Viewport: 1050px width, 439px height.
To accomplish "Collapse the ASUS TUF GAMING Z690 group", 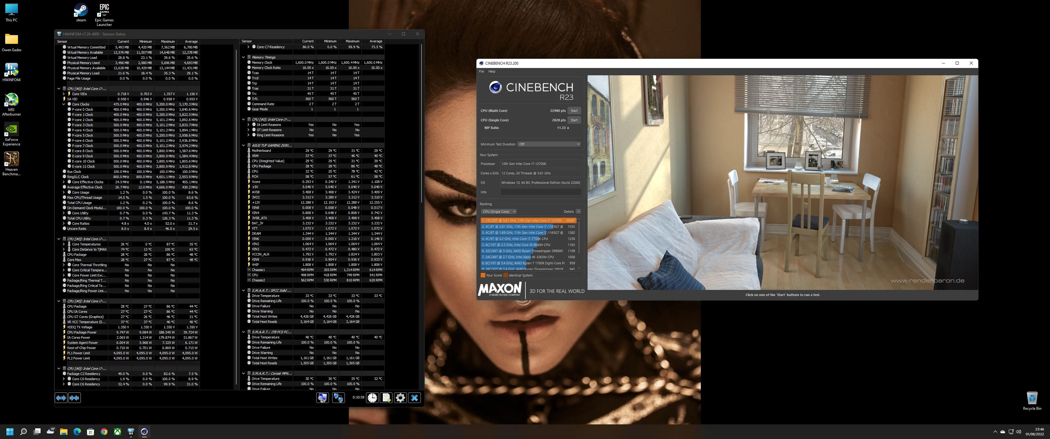I will click(x=243, y=145).
